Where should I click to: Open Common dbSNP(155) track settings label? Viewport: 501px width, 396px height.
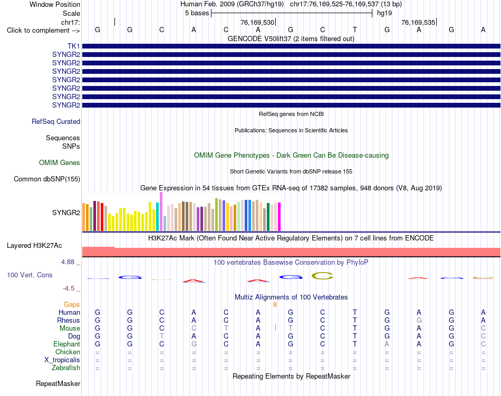click(46, 179)
